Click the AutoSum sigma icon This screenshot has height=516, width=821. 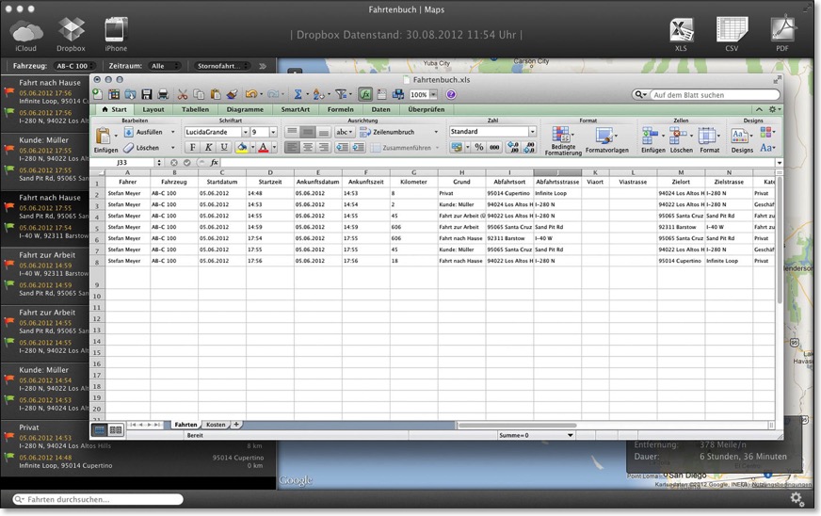tap(298, 94)
